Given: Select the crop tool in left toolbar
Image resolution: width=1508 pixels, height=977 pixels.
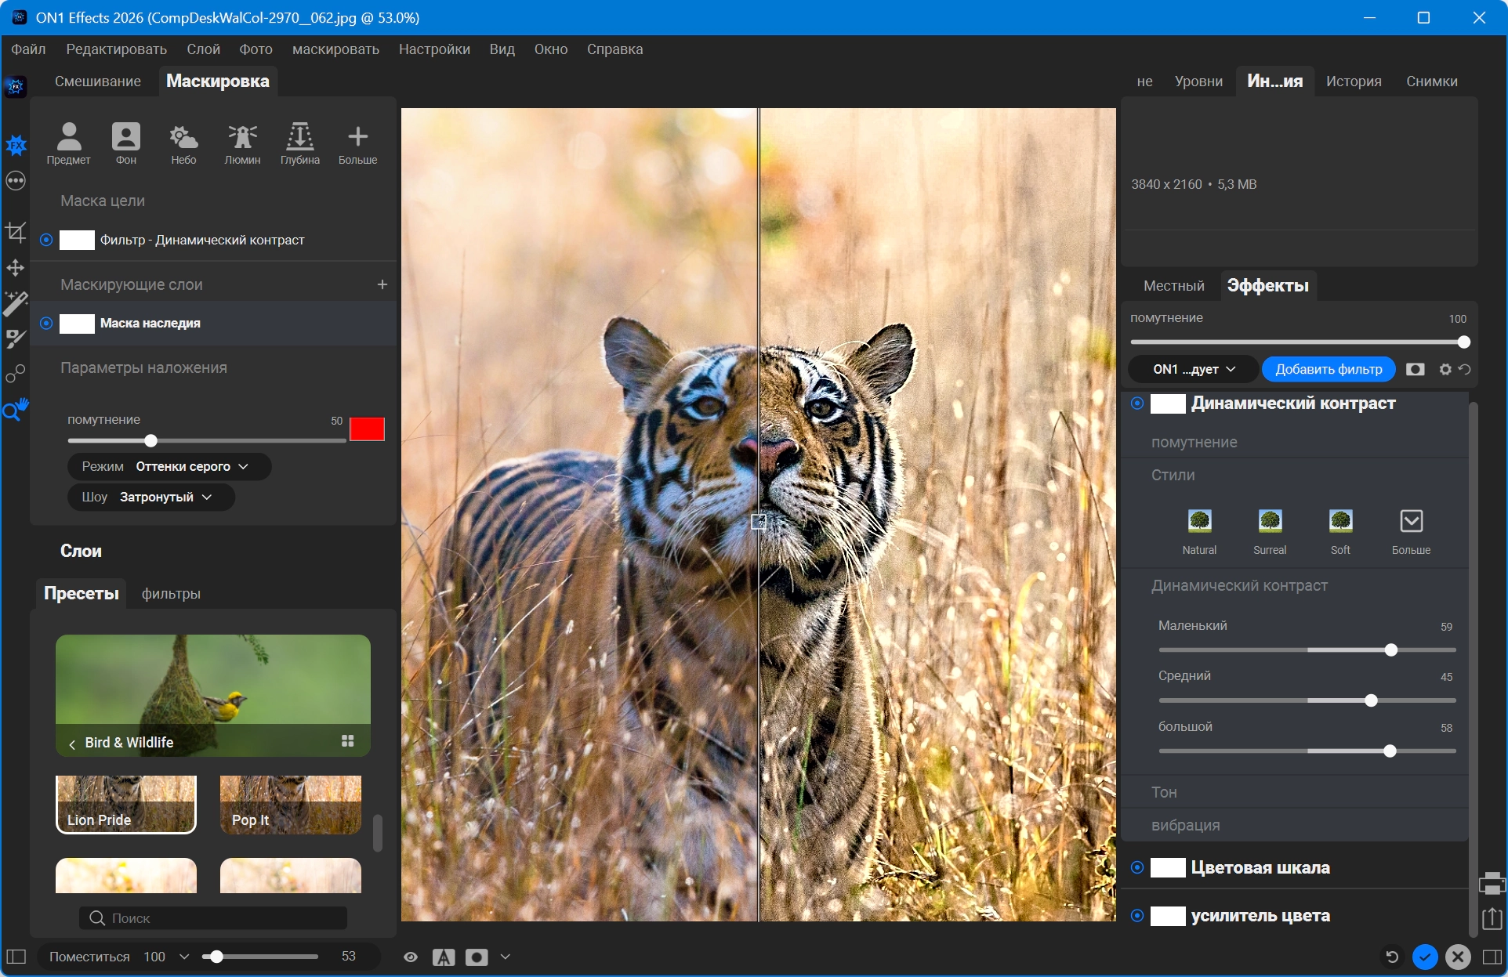Looking at the screenshot, I should pyautogui.click(x=16, y=232).
